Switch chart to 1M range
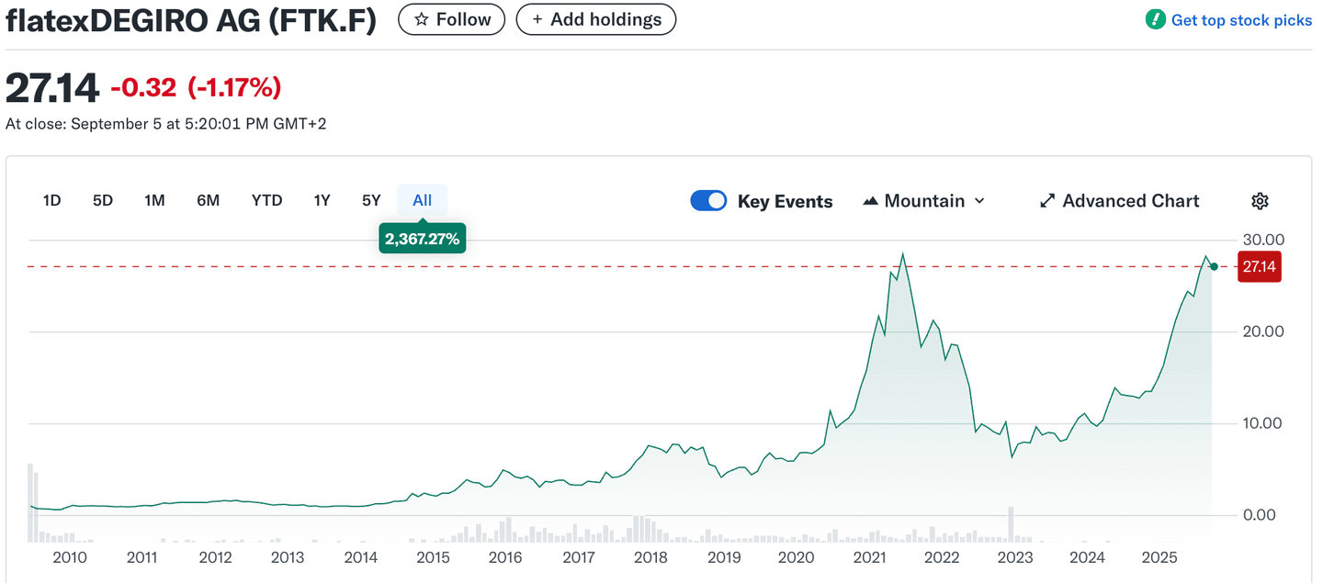The height and width of the screenshot is (583, 1323). (x=154, y=200)
